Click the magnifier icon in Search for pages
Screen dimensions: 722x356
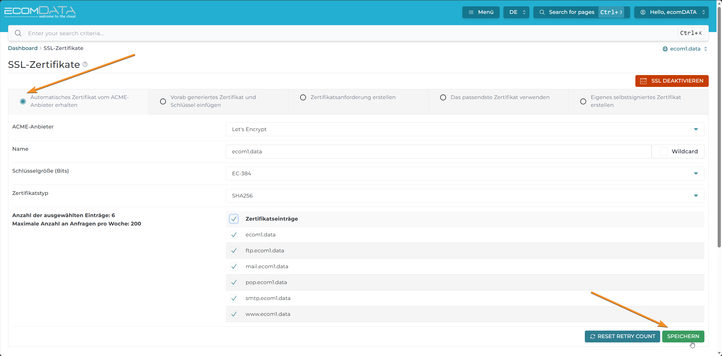(542, 12)
